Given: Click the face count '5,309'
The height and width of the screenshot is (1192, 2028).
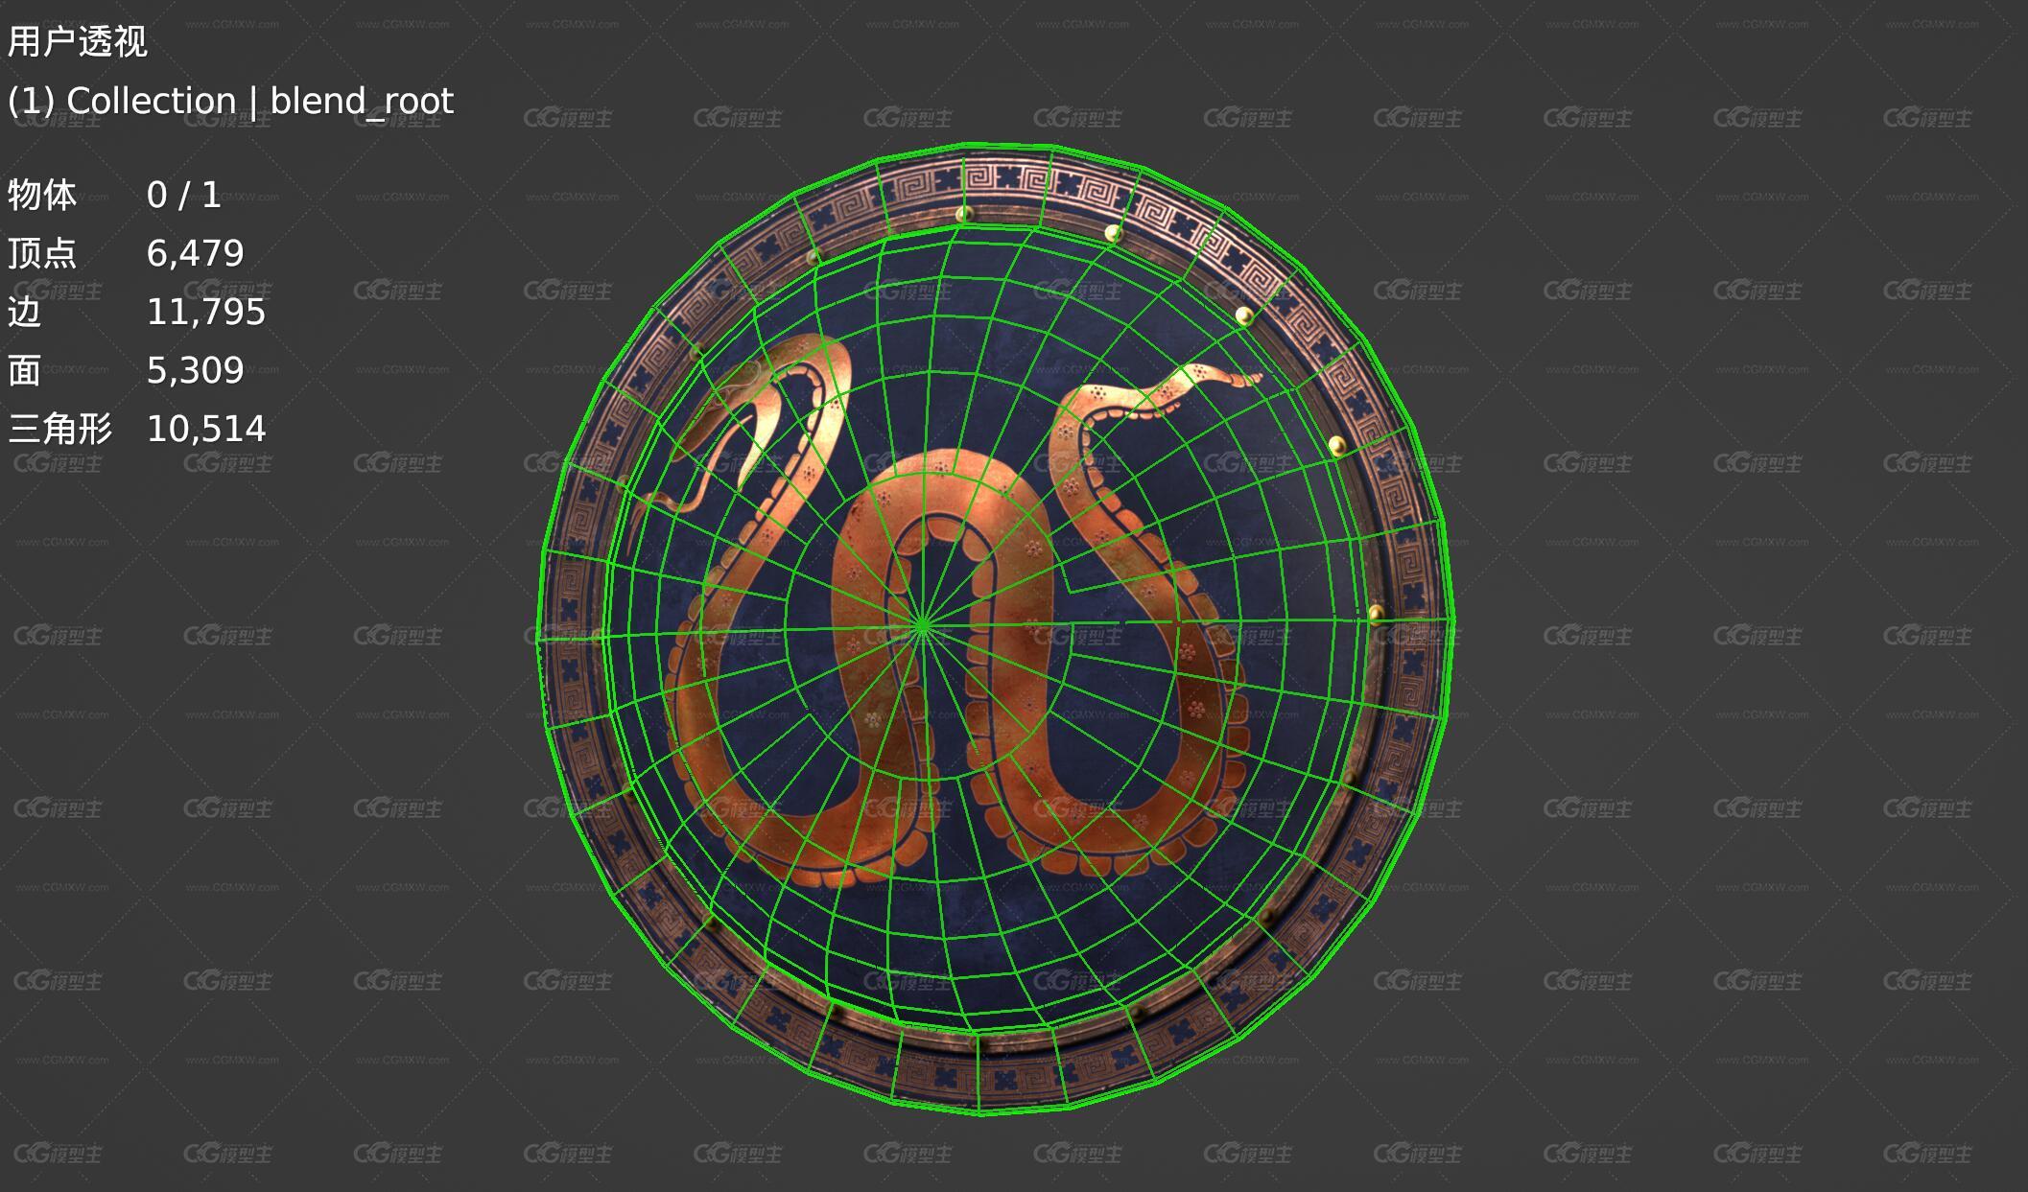Looking at the screenshot, I should point(196,371).
